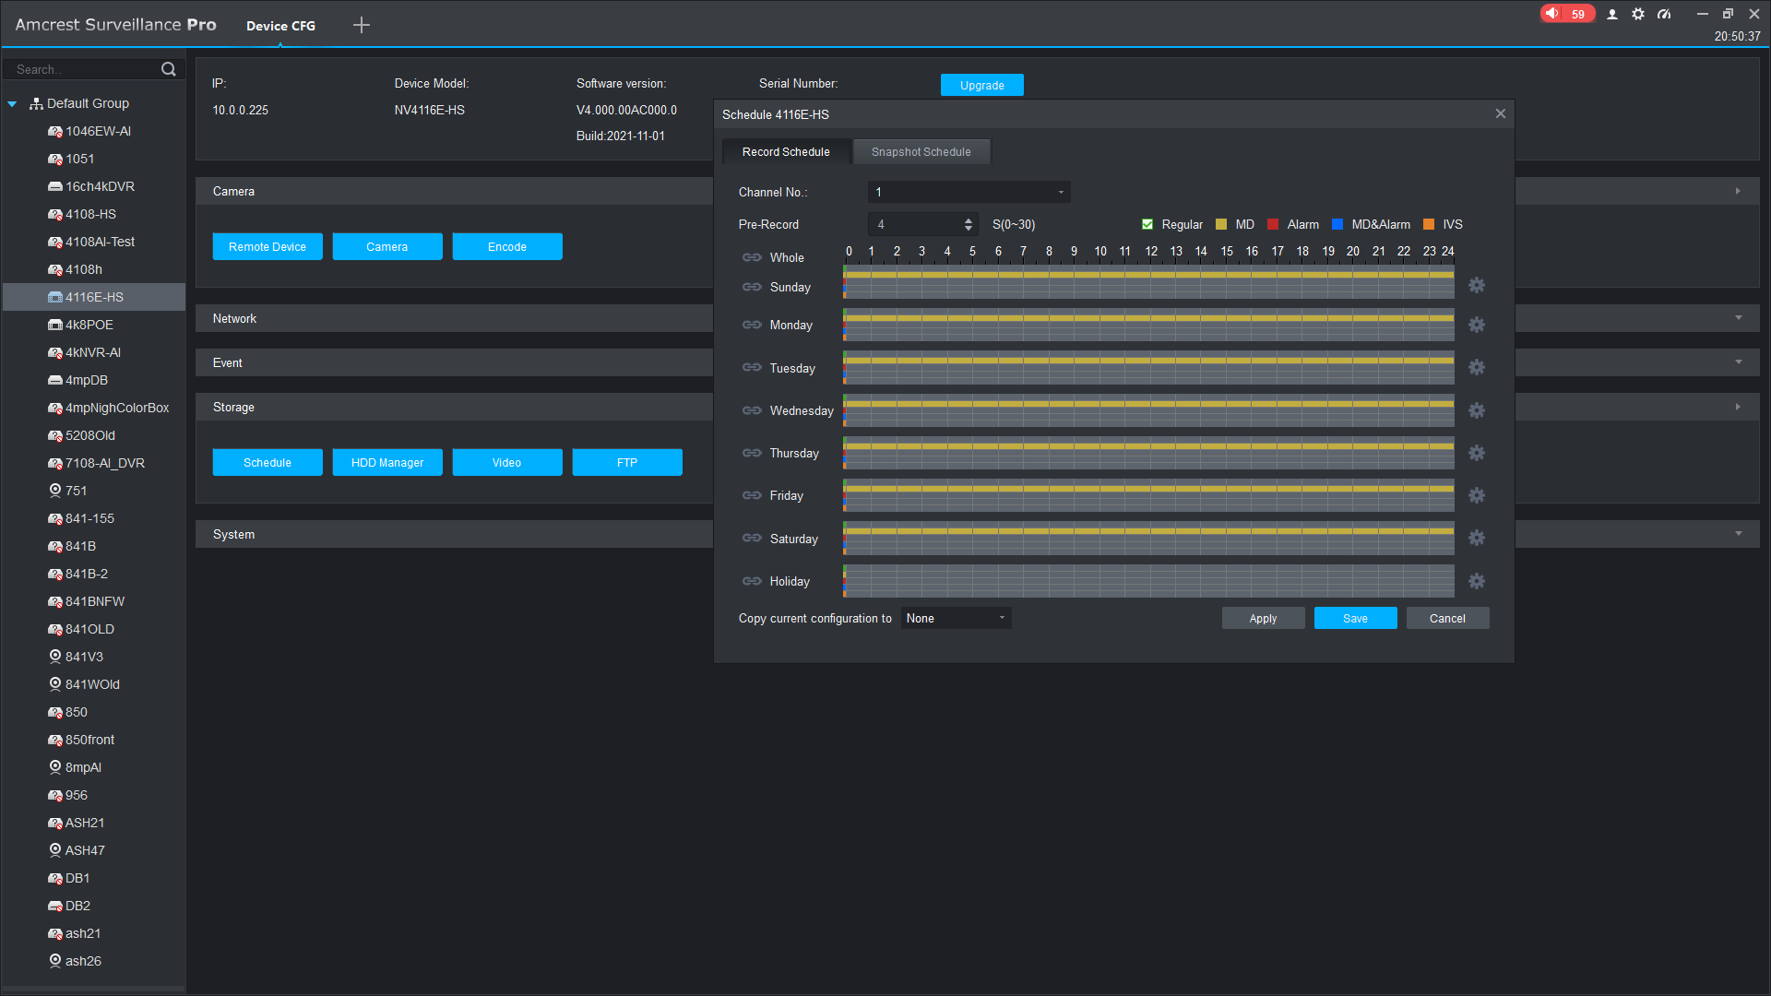The width and height of the screenshot is (1771, 996).
Task: Expand the Event section
Action: click(x=1739, y=362)
